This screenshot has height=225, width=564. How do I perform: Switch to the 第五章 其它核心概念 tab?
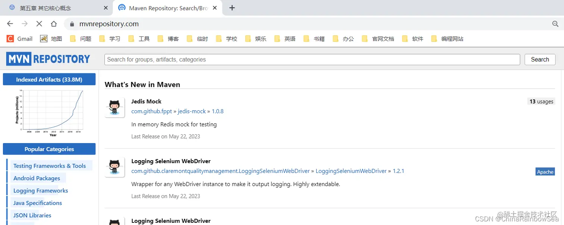pyautogui.click(x=56, y=8)
